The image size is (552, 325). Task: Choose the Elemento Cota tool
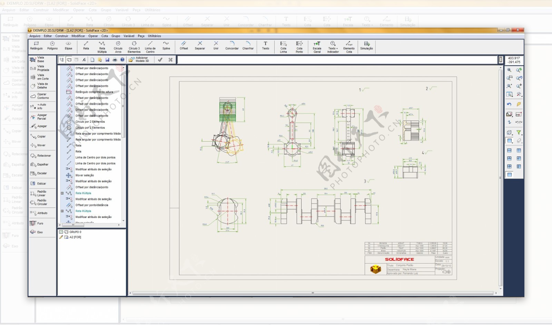[349, 47]
